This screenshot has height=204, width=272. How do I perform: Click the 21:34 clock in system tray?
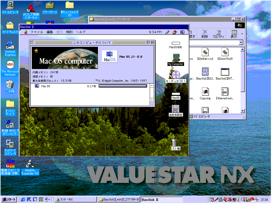(264, 200)
